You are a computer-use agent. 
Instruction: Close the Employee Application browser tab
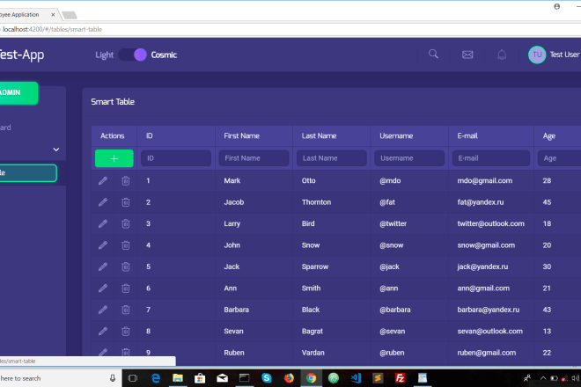[x=53, y=15]
